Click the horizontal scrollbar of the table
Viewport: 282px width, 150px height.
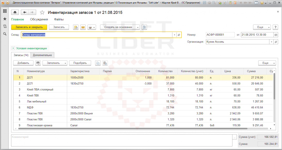pos(133,129)
